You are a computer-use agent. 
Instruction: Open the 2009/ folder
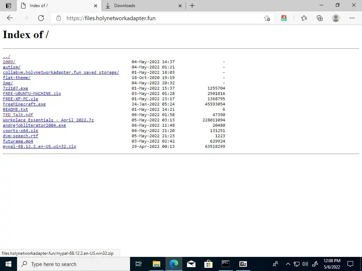[9, 62]
